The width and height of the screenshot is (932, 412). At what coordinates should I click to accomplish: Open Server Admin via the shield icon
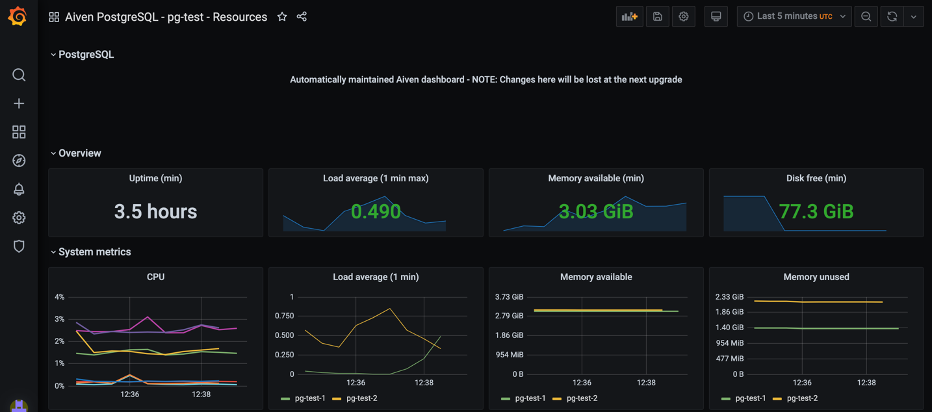pyautogui.click(x=19, y=246)
